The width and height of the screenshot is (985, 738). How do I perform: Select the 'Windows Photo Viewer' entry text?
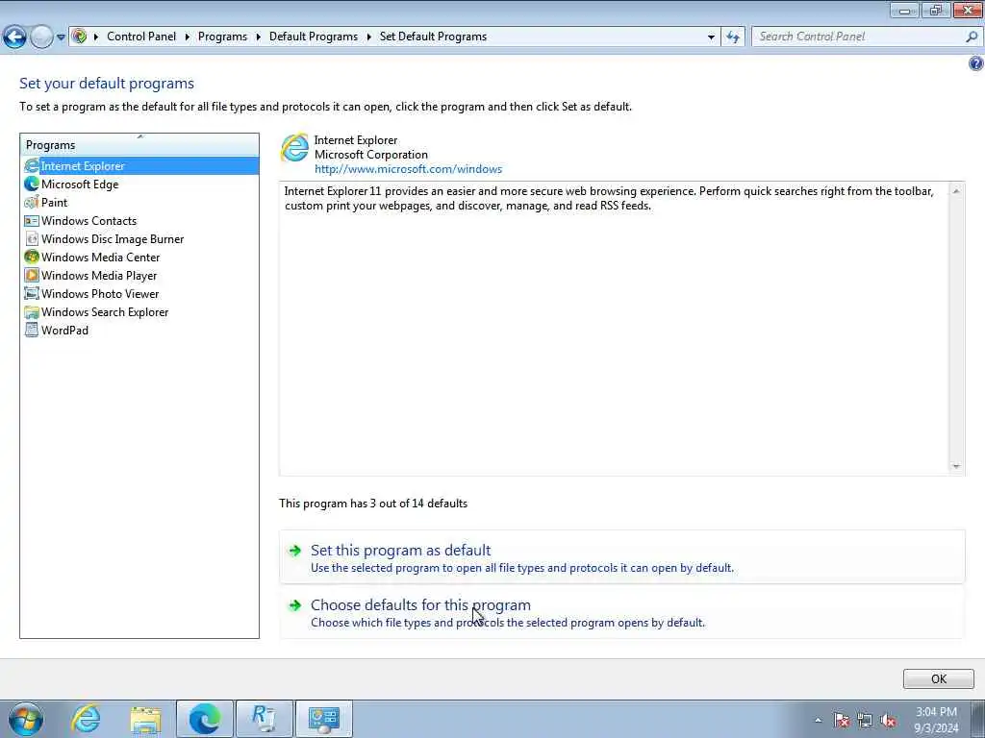click(x=100, y=293)
